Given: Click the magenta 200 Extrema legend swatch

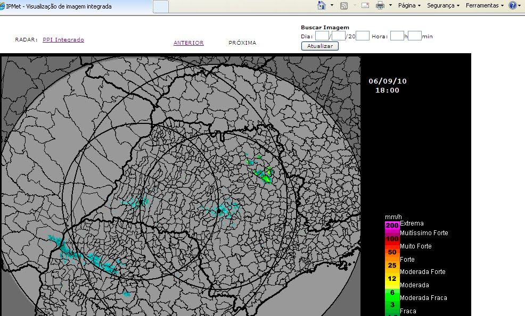Looking at the screenshot, I should [x=392, y=226].
